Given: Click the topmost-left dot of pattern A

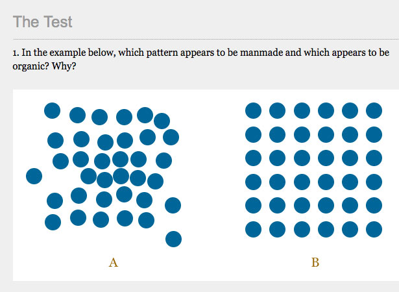Looking at the screenshot, I should [x=52, y=110].
